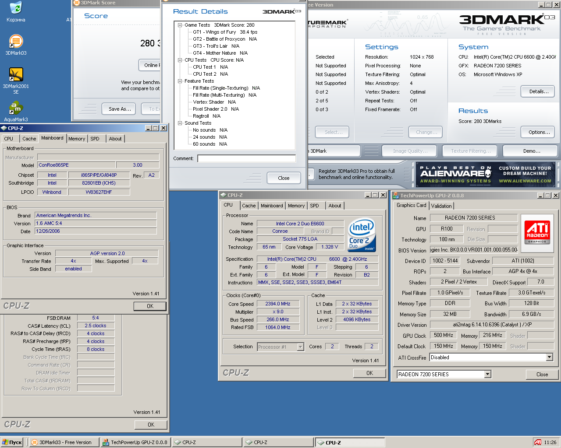Click the Demo button in 3DMark03
This screenshot has width=561, height=448.
tap(531, 151)
